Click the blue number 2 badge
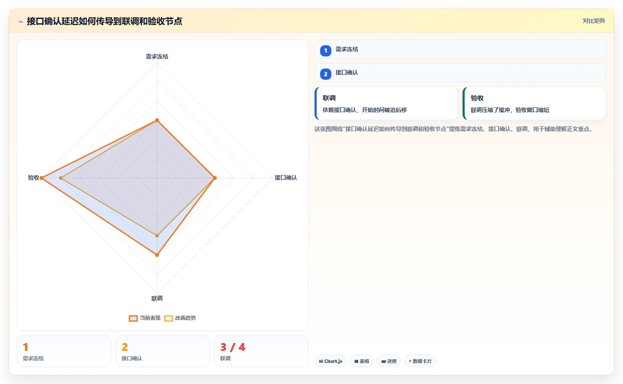 click(326, 74)
